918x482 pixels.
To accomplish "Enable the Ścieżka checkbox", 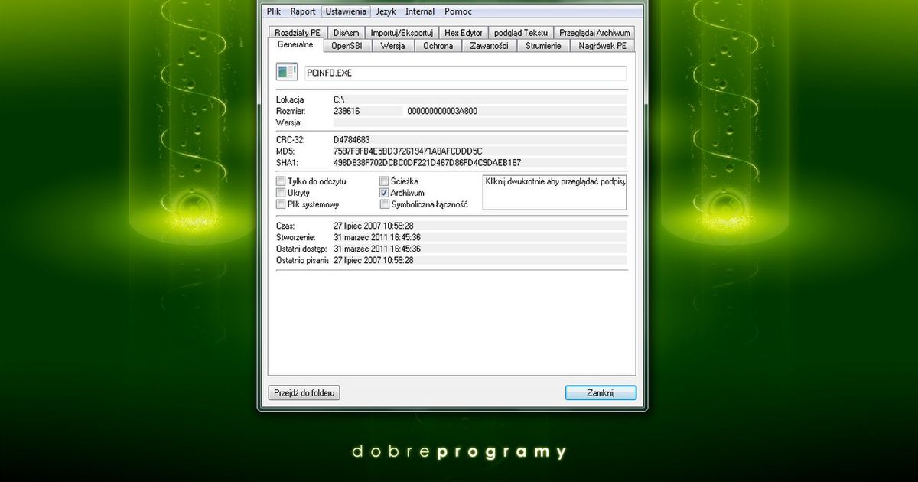I will coord(384,181).
